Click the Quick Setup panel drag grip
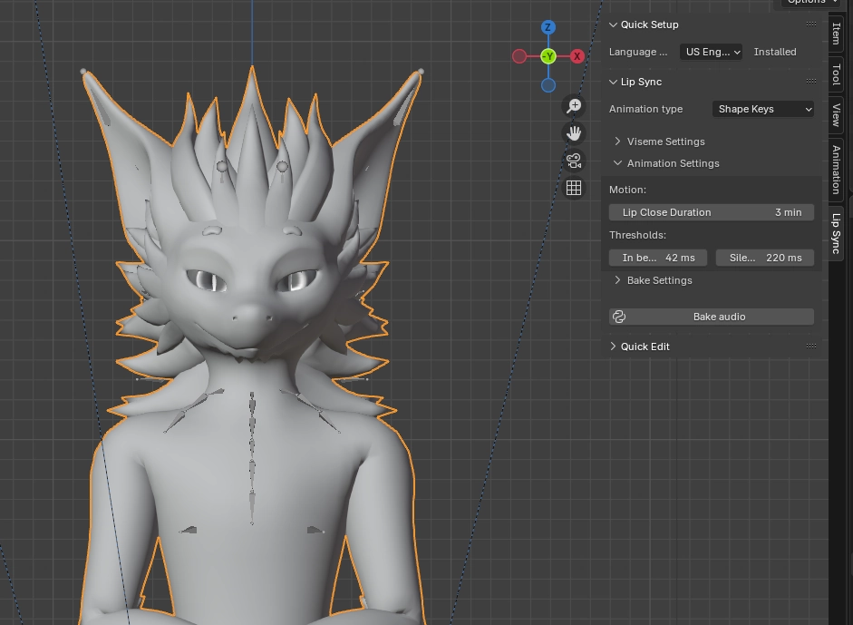Viewport: 853px width, 625px height. (811, 24)
